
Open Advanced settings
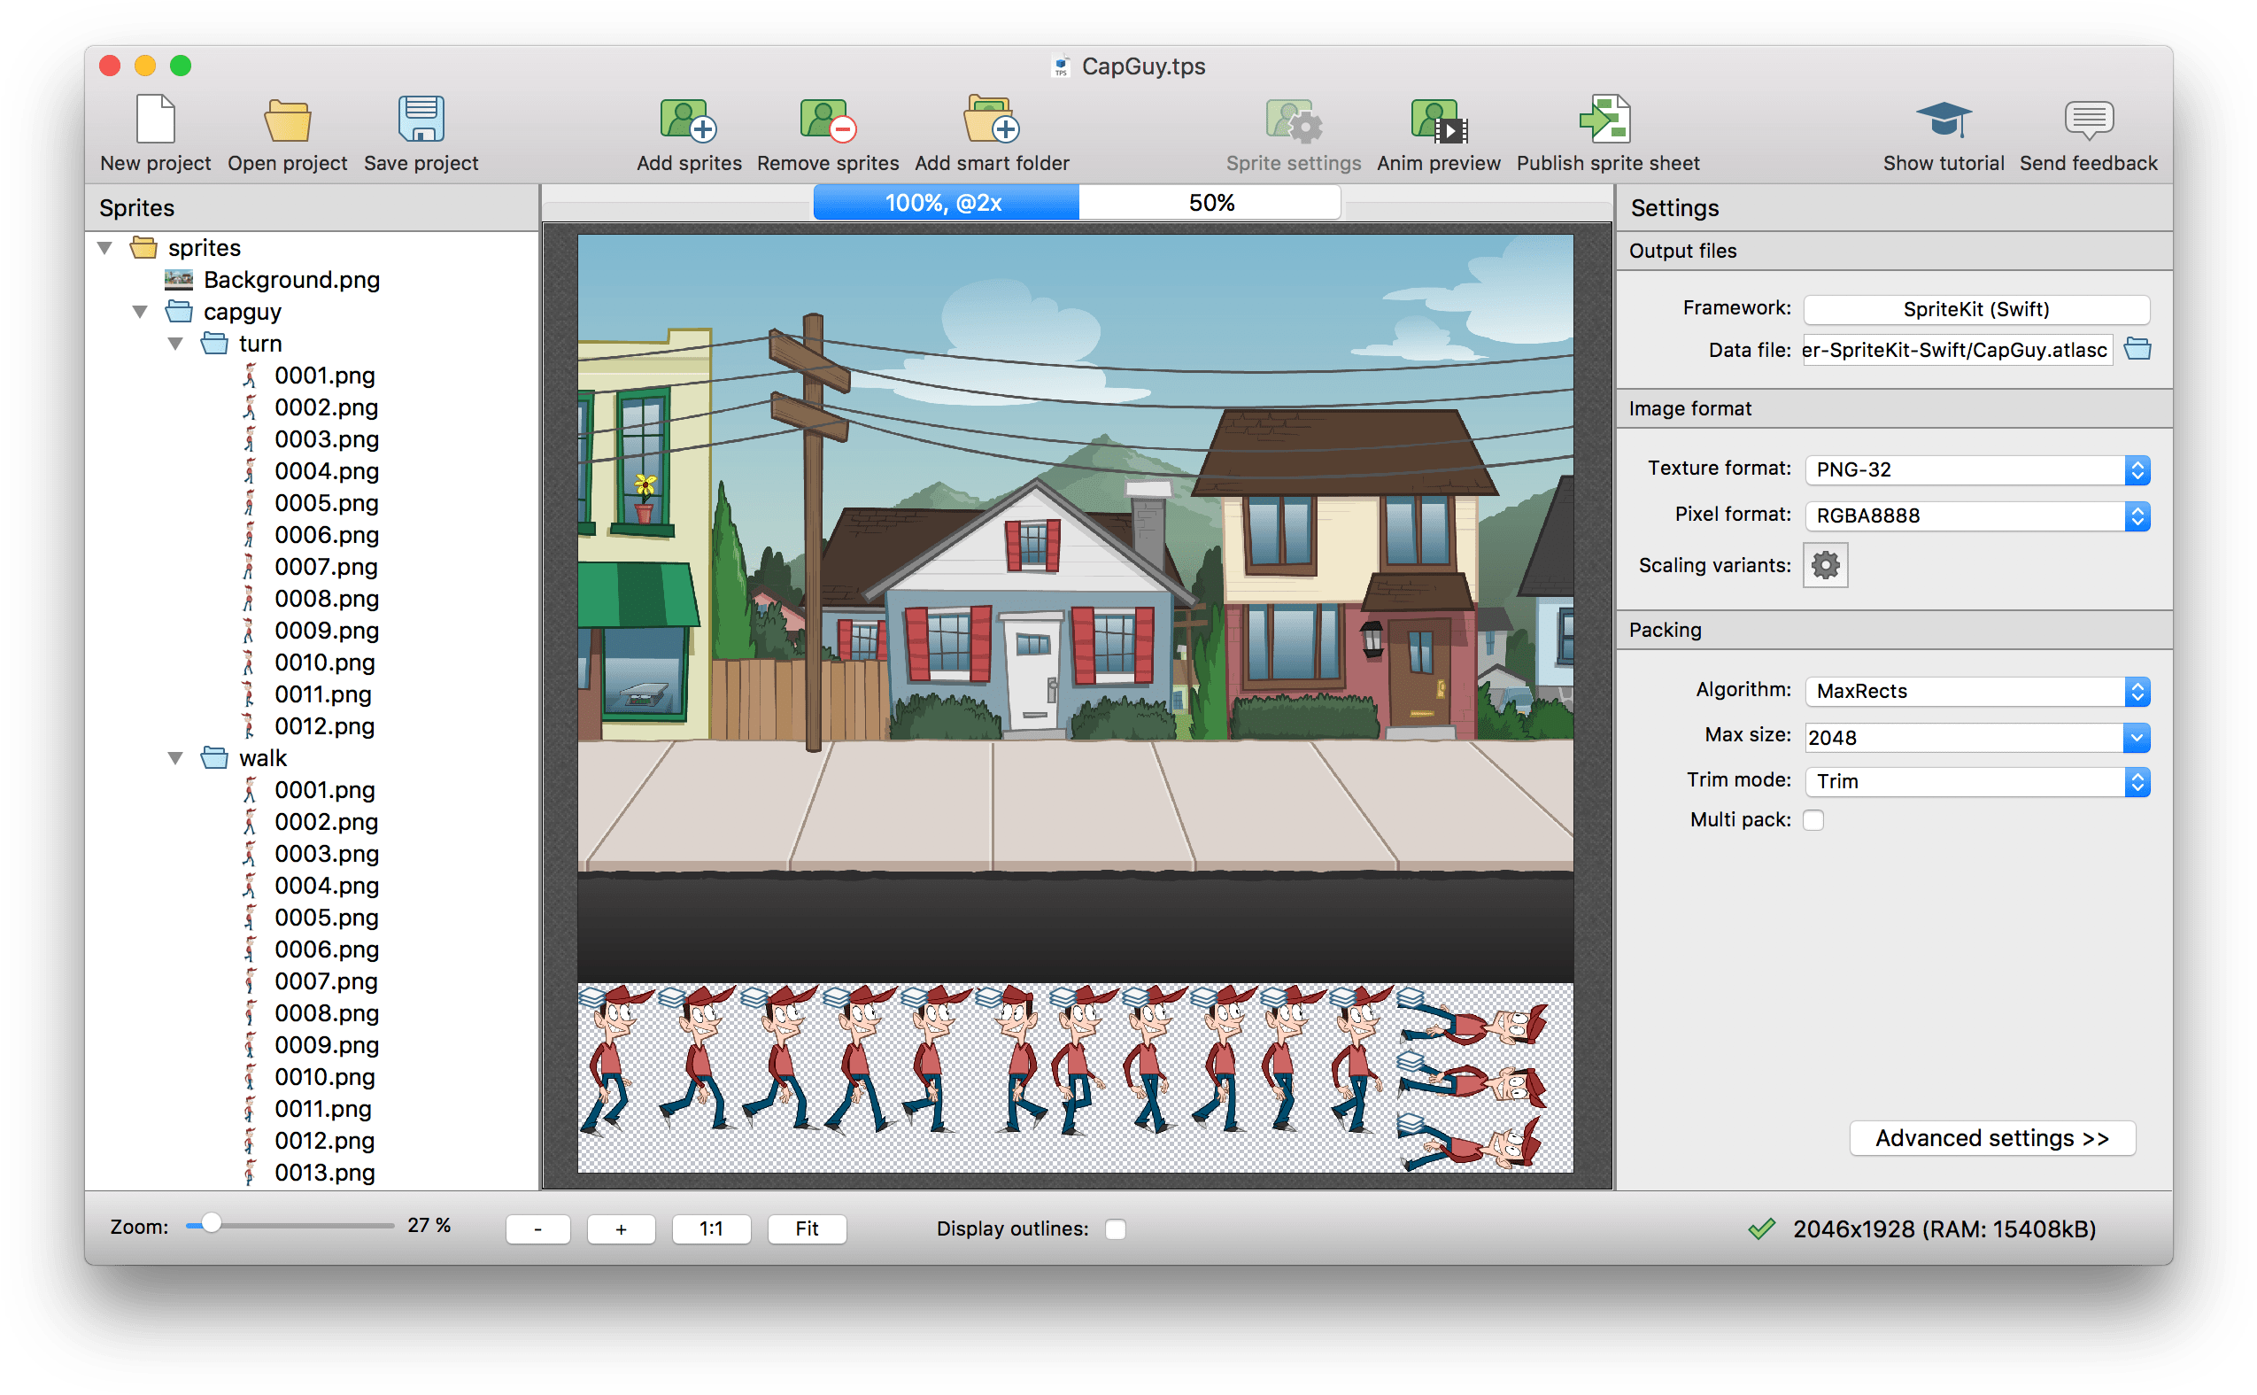(1992, 1137)
